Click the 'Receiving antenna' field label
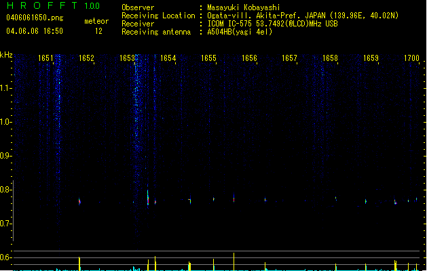Image resolution: width=427 pixels, height=271 pixels. pyautogui.click(x=156, y=32)
